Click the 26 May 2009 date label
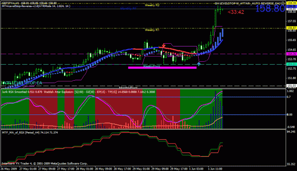The height and width of the screenshot is (171, 297). point(9,169)
